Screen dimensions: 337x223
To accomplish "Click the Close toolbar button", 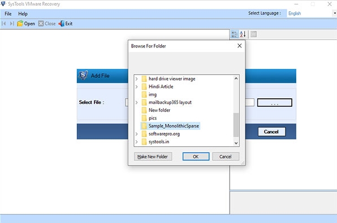I will point(47,24).
